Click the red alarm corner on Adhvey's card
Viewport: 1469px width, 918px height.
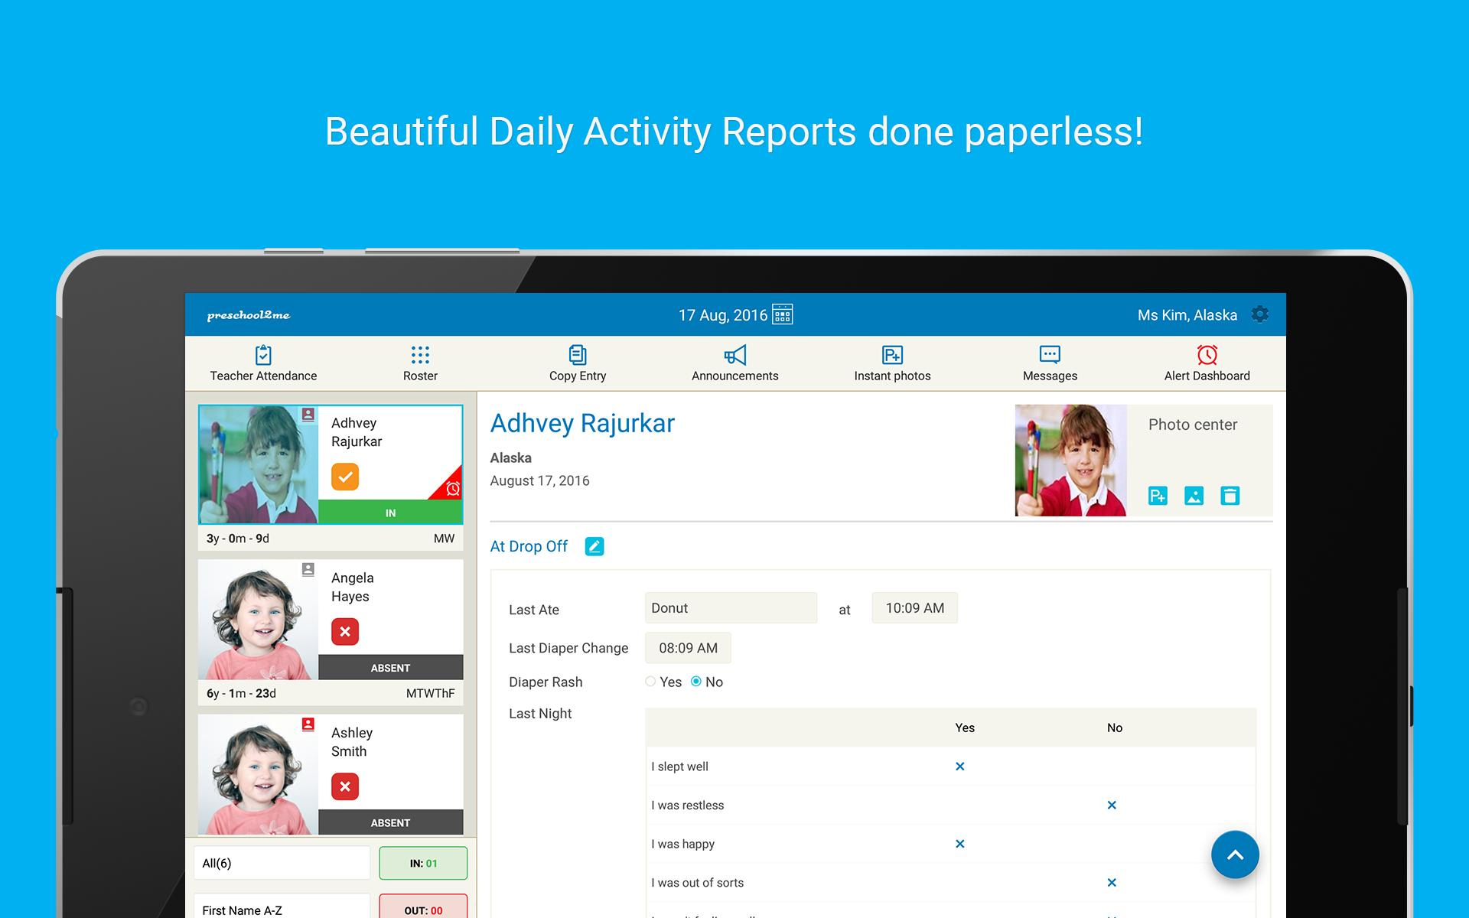point(451,488)
